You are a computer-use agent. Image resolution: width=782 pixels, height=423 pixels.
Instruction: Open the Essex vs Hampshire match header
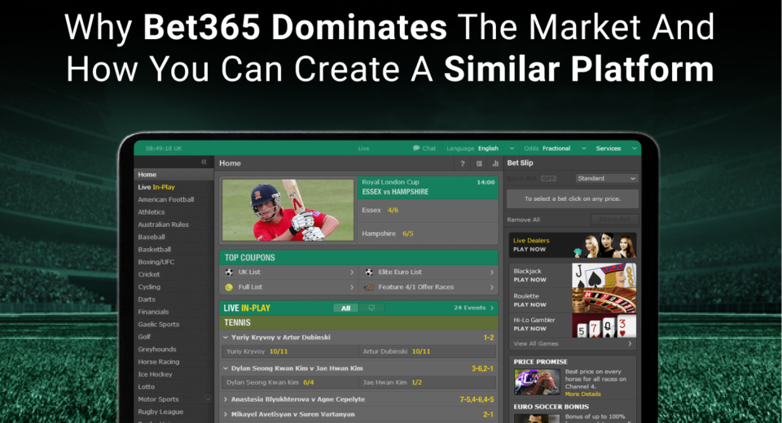[428, 187]
